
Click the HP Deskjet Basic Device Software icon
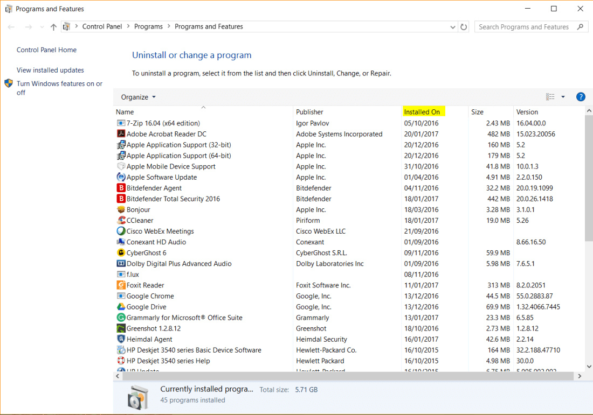pos(121,350)
